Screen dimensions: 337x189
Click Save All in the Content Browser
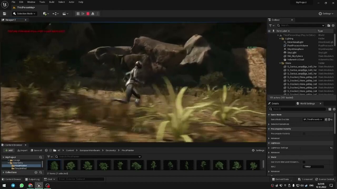pyautogui.click(x=36, y=150)
